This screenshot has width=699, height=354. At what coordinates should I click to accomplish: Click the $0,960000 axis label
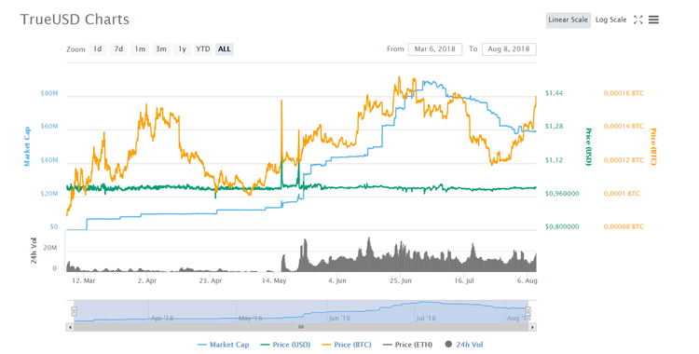(x=562, y=194)
